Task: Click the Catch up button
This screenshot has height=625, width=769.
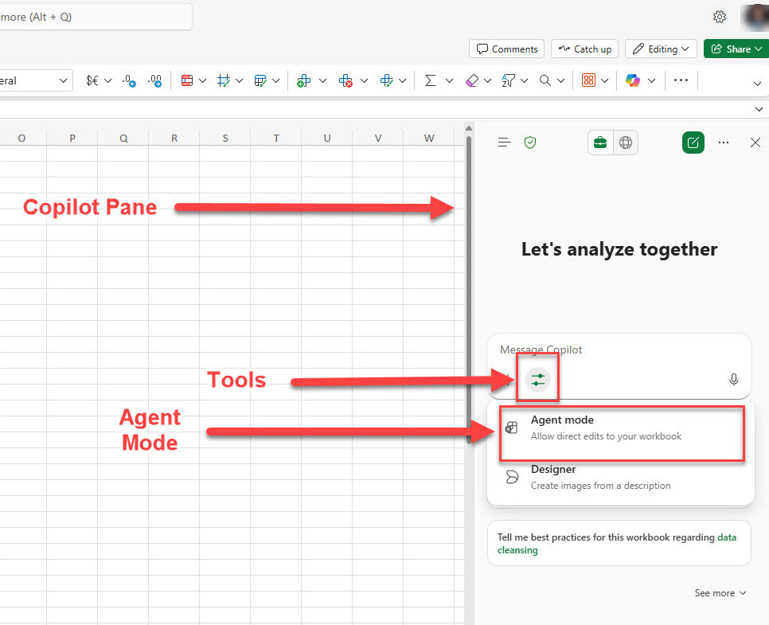Action: pos(584,49)
